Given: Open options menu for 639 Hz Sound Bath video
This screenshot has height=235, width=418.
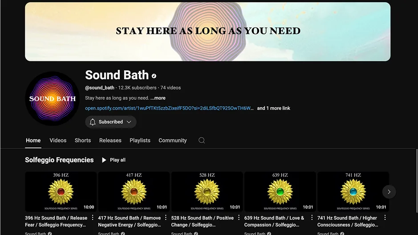Looking at the screenshot, I should click(x=312, y=218).
